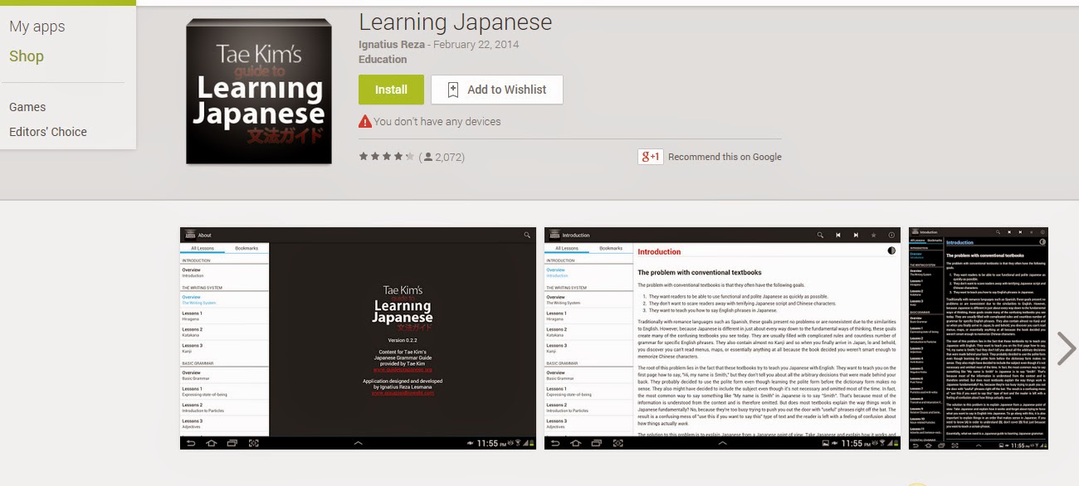
Task: Click the star rating row
Action: 386,156
